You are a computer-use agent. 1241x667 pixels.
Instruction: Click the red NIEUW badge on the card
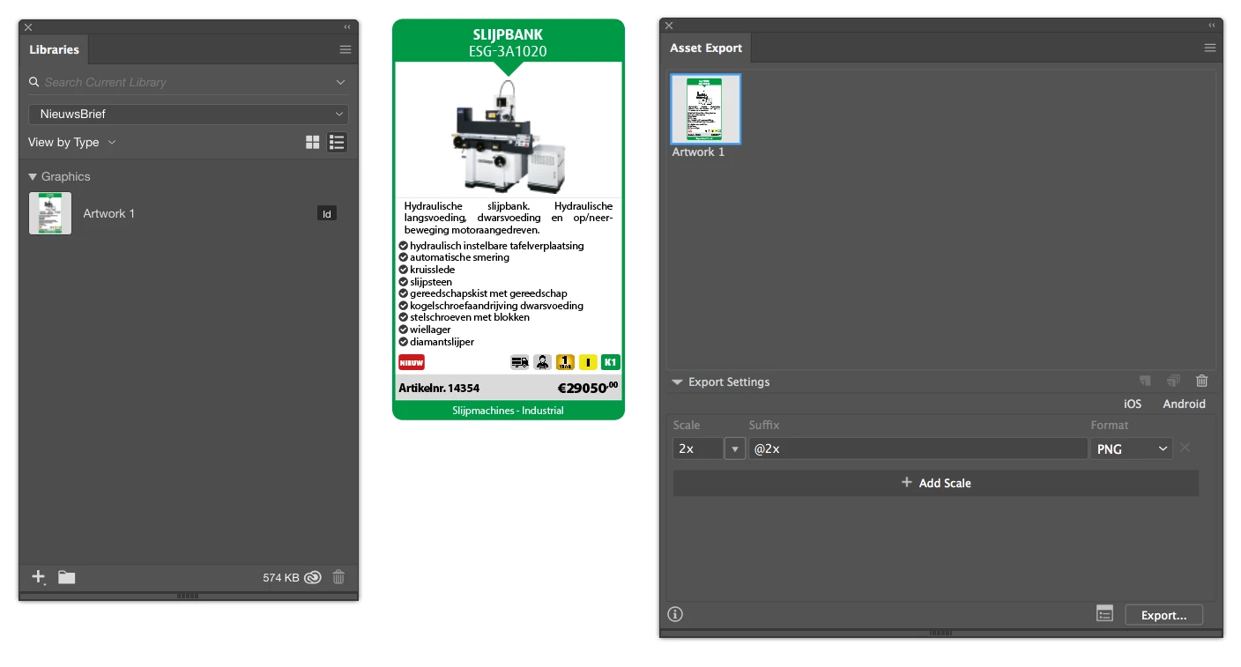point(412,362)
